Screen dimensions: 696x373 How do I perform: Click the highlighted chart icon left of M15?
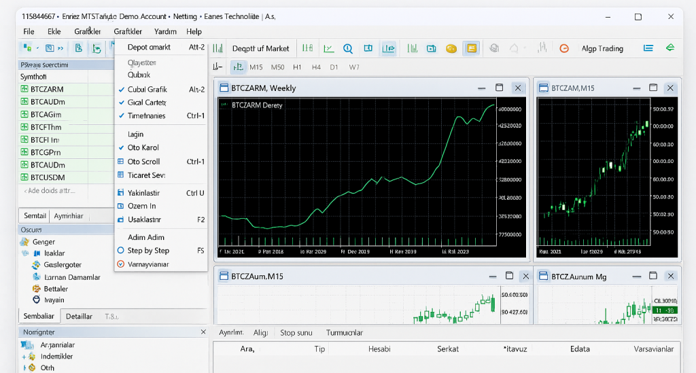point(238,67)
